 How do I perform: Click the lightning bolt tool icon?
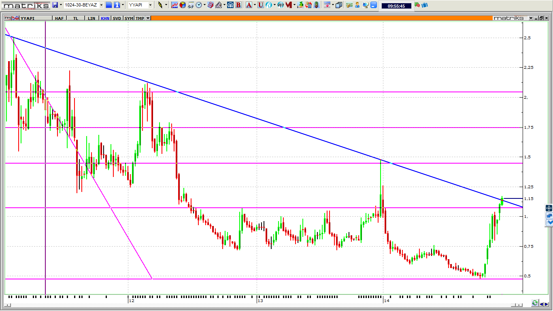[x=160, y=5]
